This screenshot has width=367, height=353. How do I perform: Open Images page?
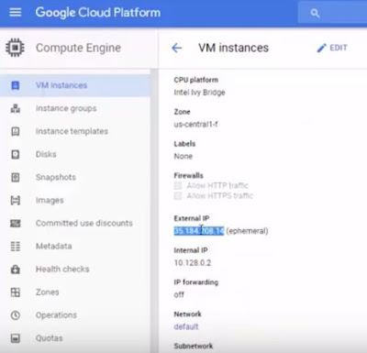point(50,201)
